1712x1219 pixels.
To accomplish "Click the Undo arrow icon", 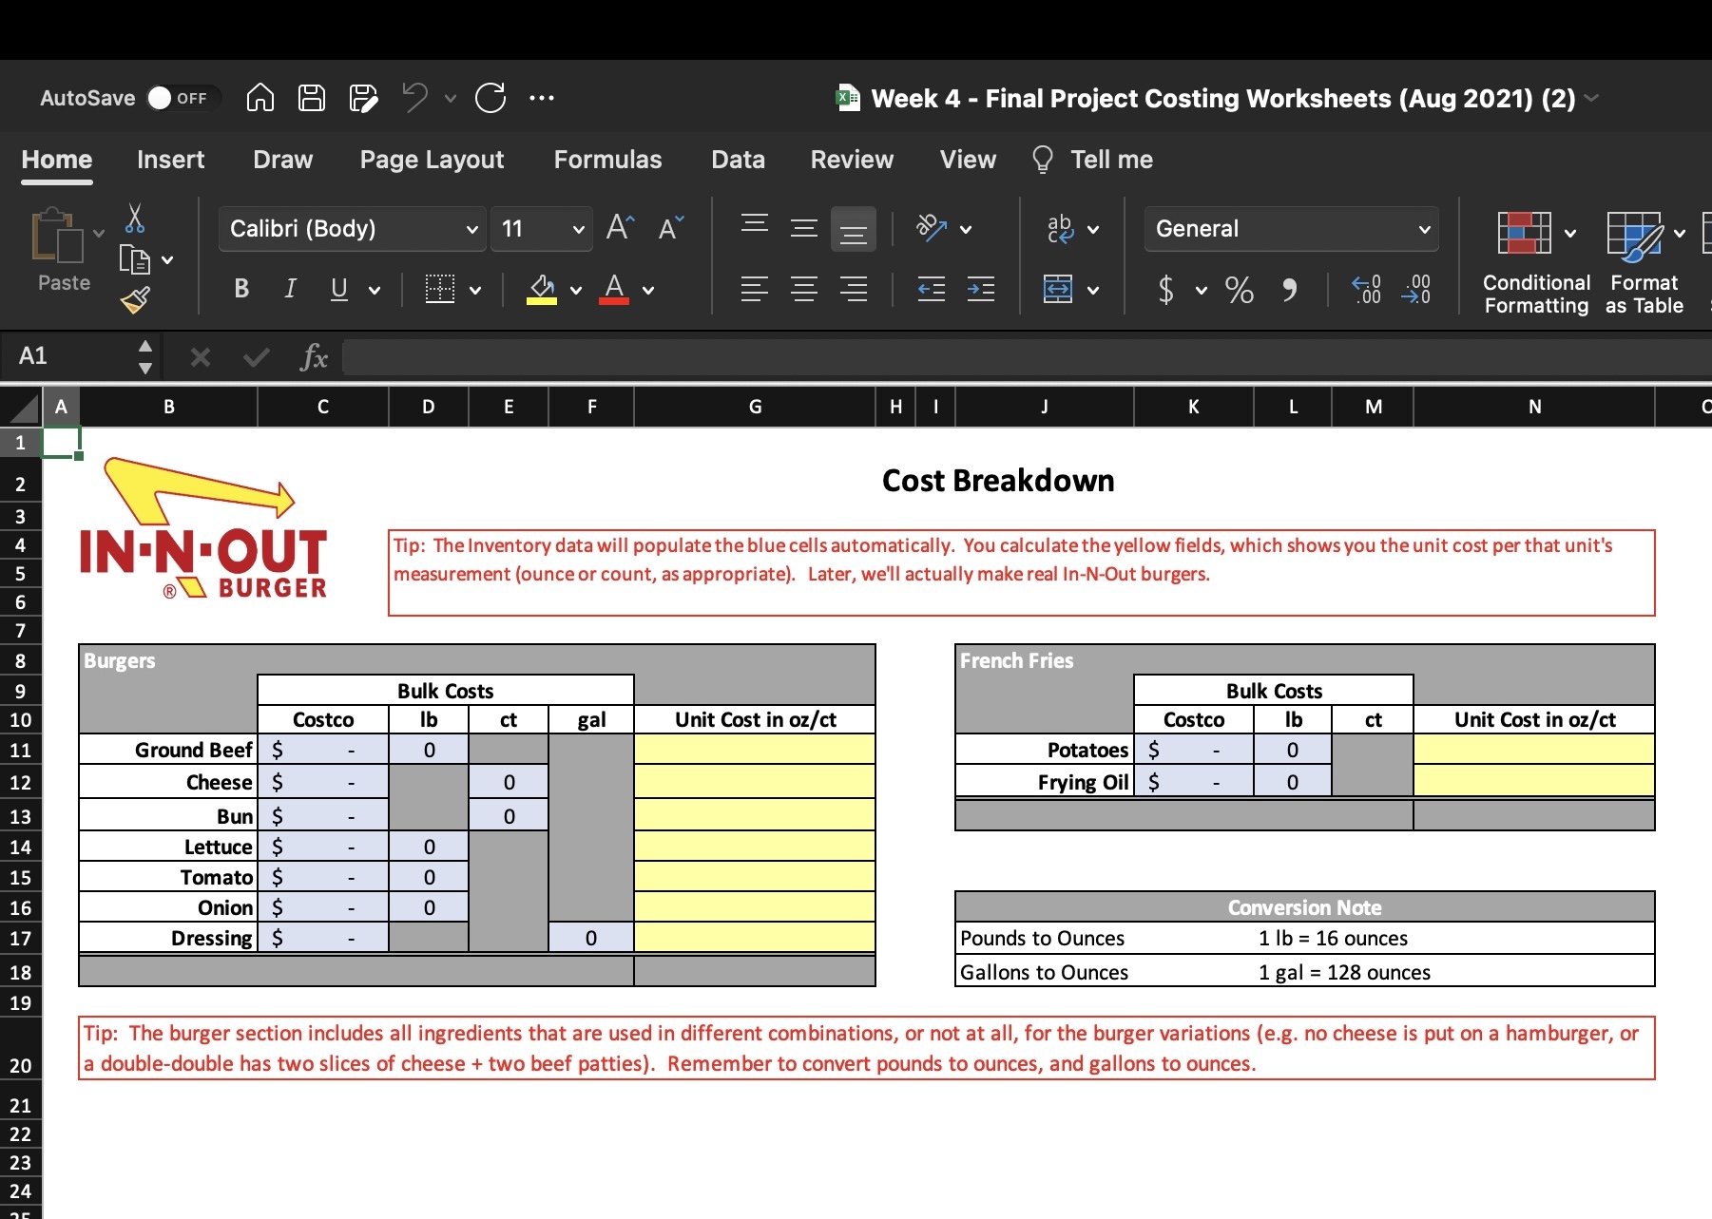I will [x=414, y=98].
